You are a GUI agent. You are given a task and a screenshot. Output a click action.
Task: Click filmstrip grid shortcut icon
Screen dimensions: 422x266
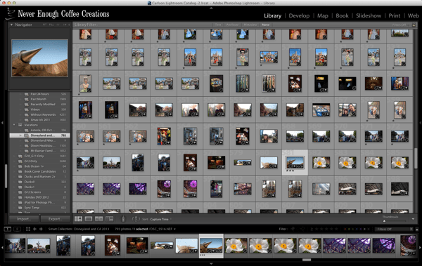click(28, 229)
